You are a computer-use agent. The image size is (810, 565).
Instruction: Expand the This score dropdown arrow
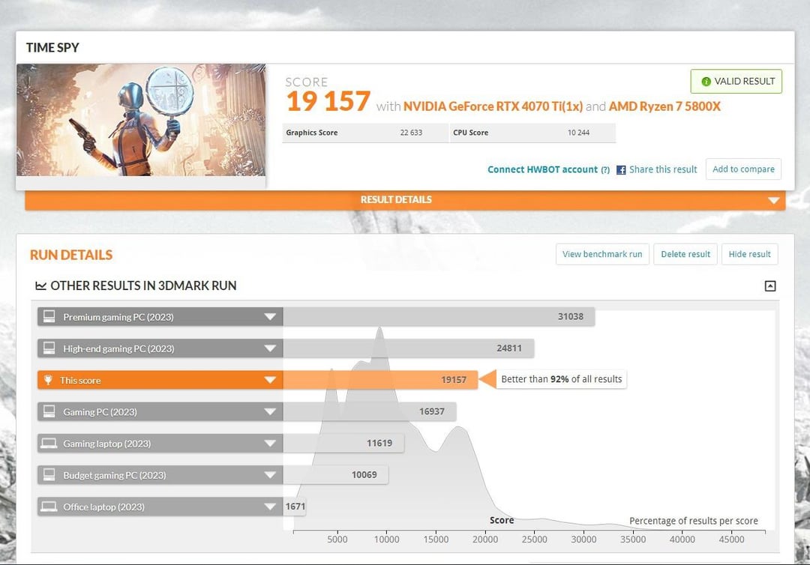[x=270, y=380]
